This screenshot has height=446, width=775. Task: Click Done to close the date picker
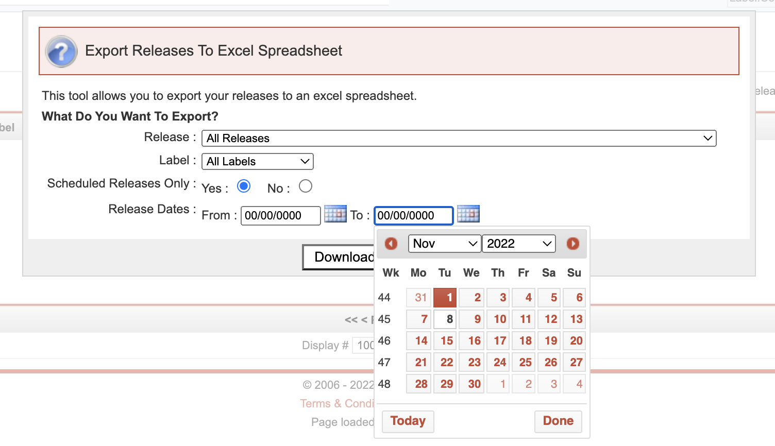tap(558, 421)
